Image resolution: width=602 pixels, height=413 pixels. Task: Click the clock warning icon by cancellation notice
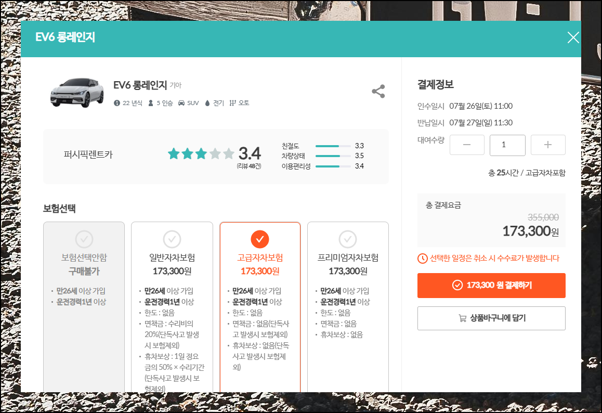422,259
